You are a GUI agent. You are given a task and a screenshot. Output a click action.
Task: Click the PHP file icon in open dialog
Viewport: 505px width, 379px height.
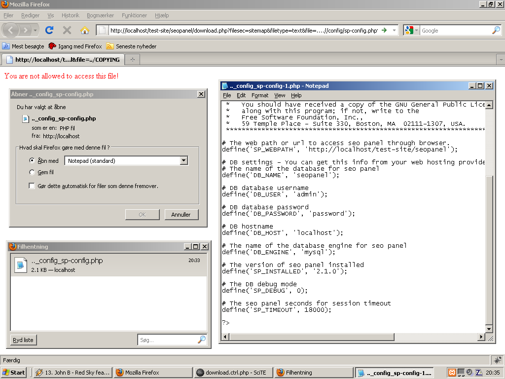click(26, 118)
